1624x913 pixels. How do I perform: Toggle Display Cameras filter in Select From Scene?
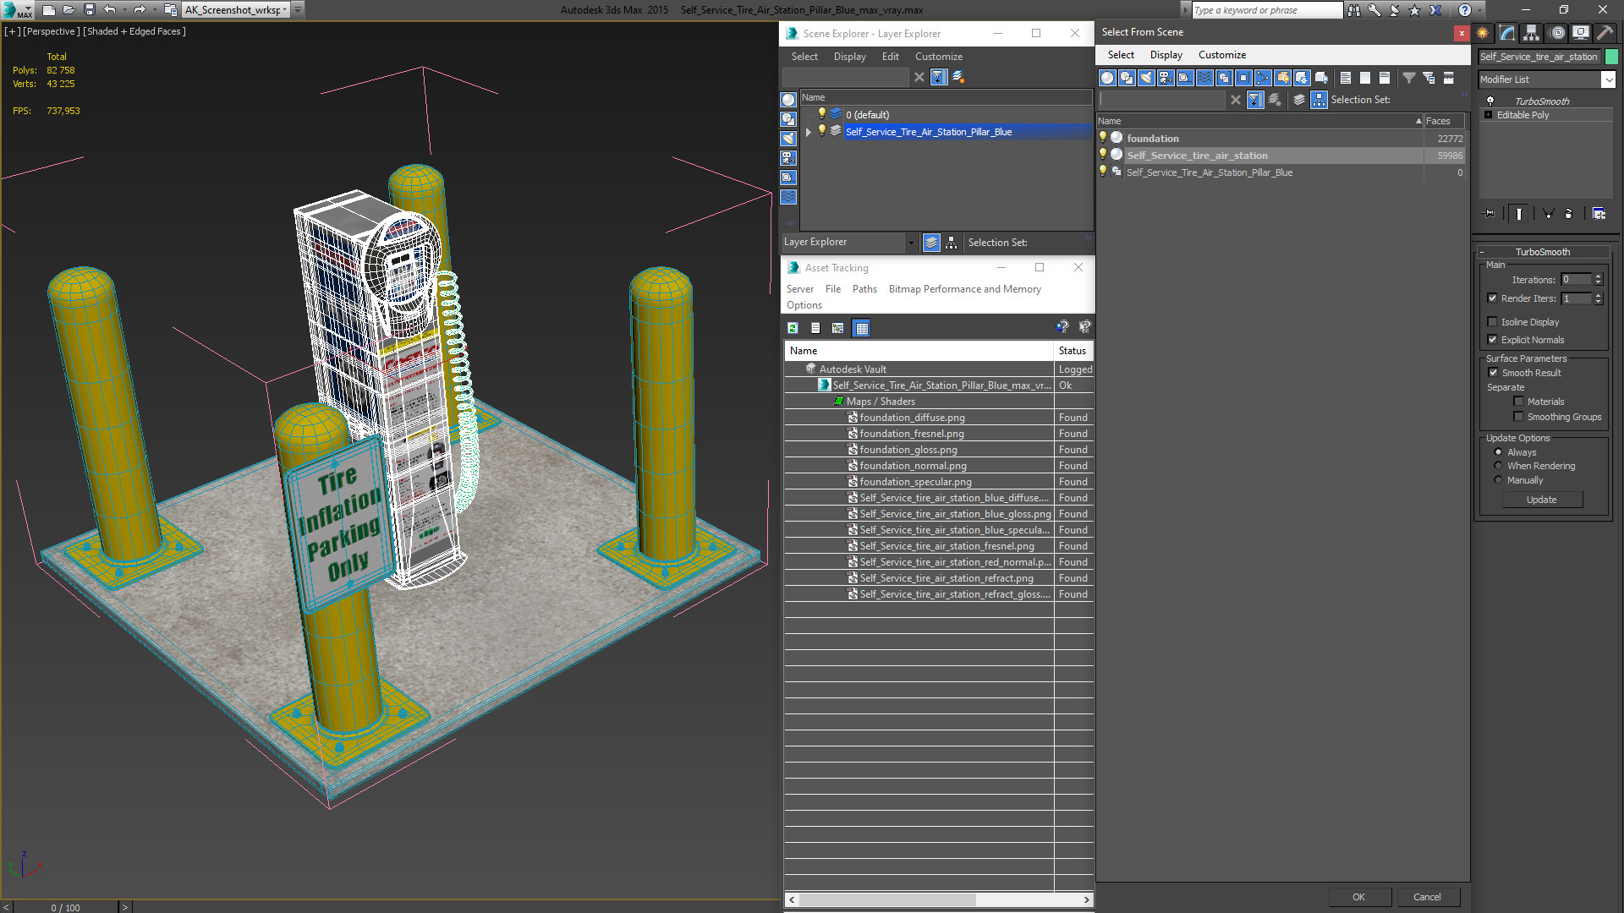[x=1166, y=78]
